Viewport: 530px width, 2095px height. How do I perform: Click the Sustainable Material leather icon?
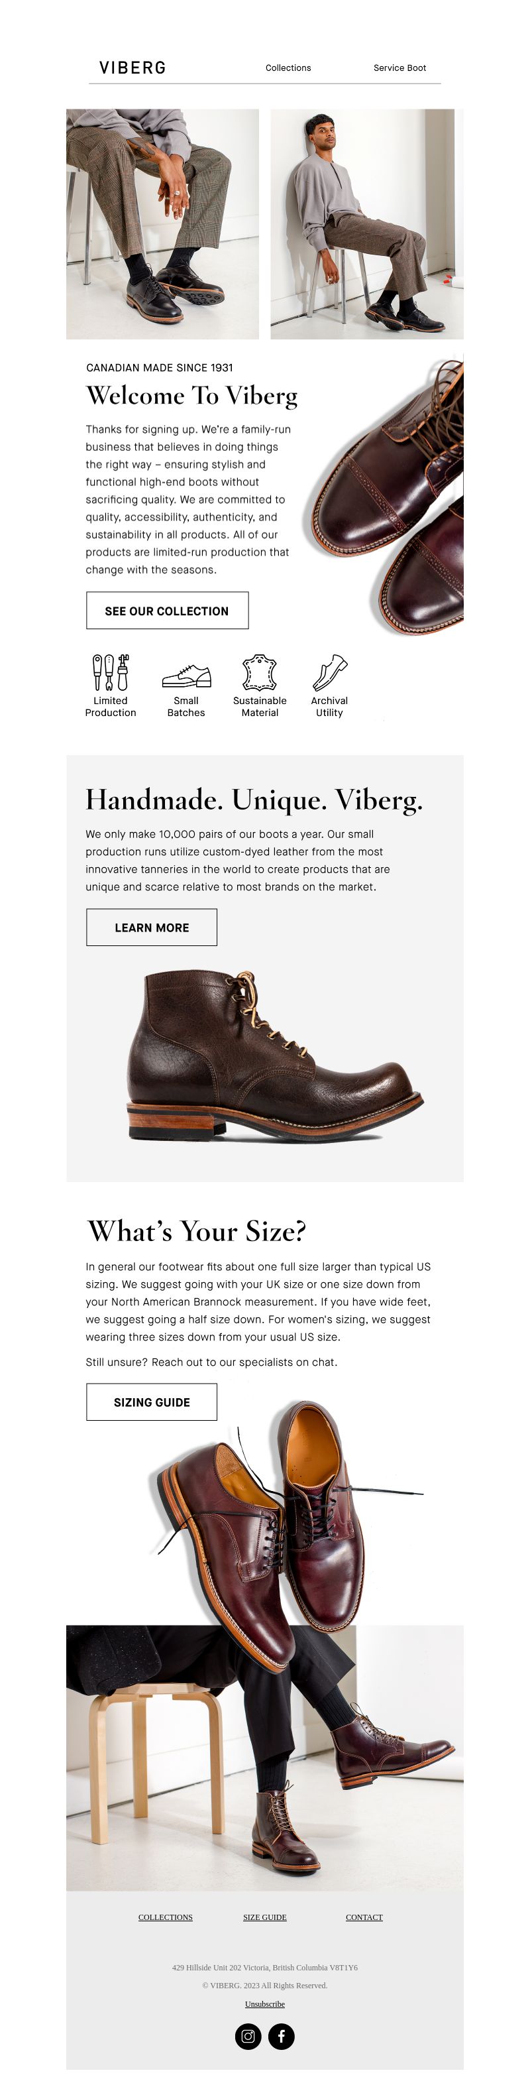pyautogui.click(x=260, y=672)
